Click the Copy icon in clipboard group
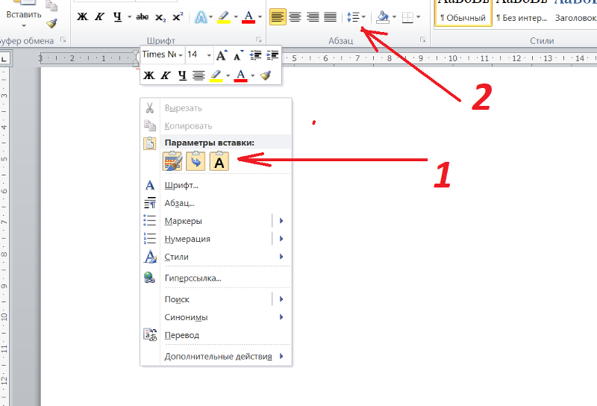This screenshot has height=406, width=597. point(51,5)
